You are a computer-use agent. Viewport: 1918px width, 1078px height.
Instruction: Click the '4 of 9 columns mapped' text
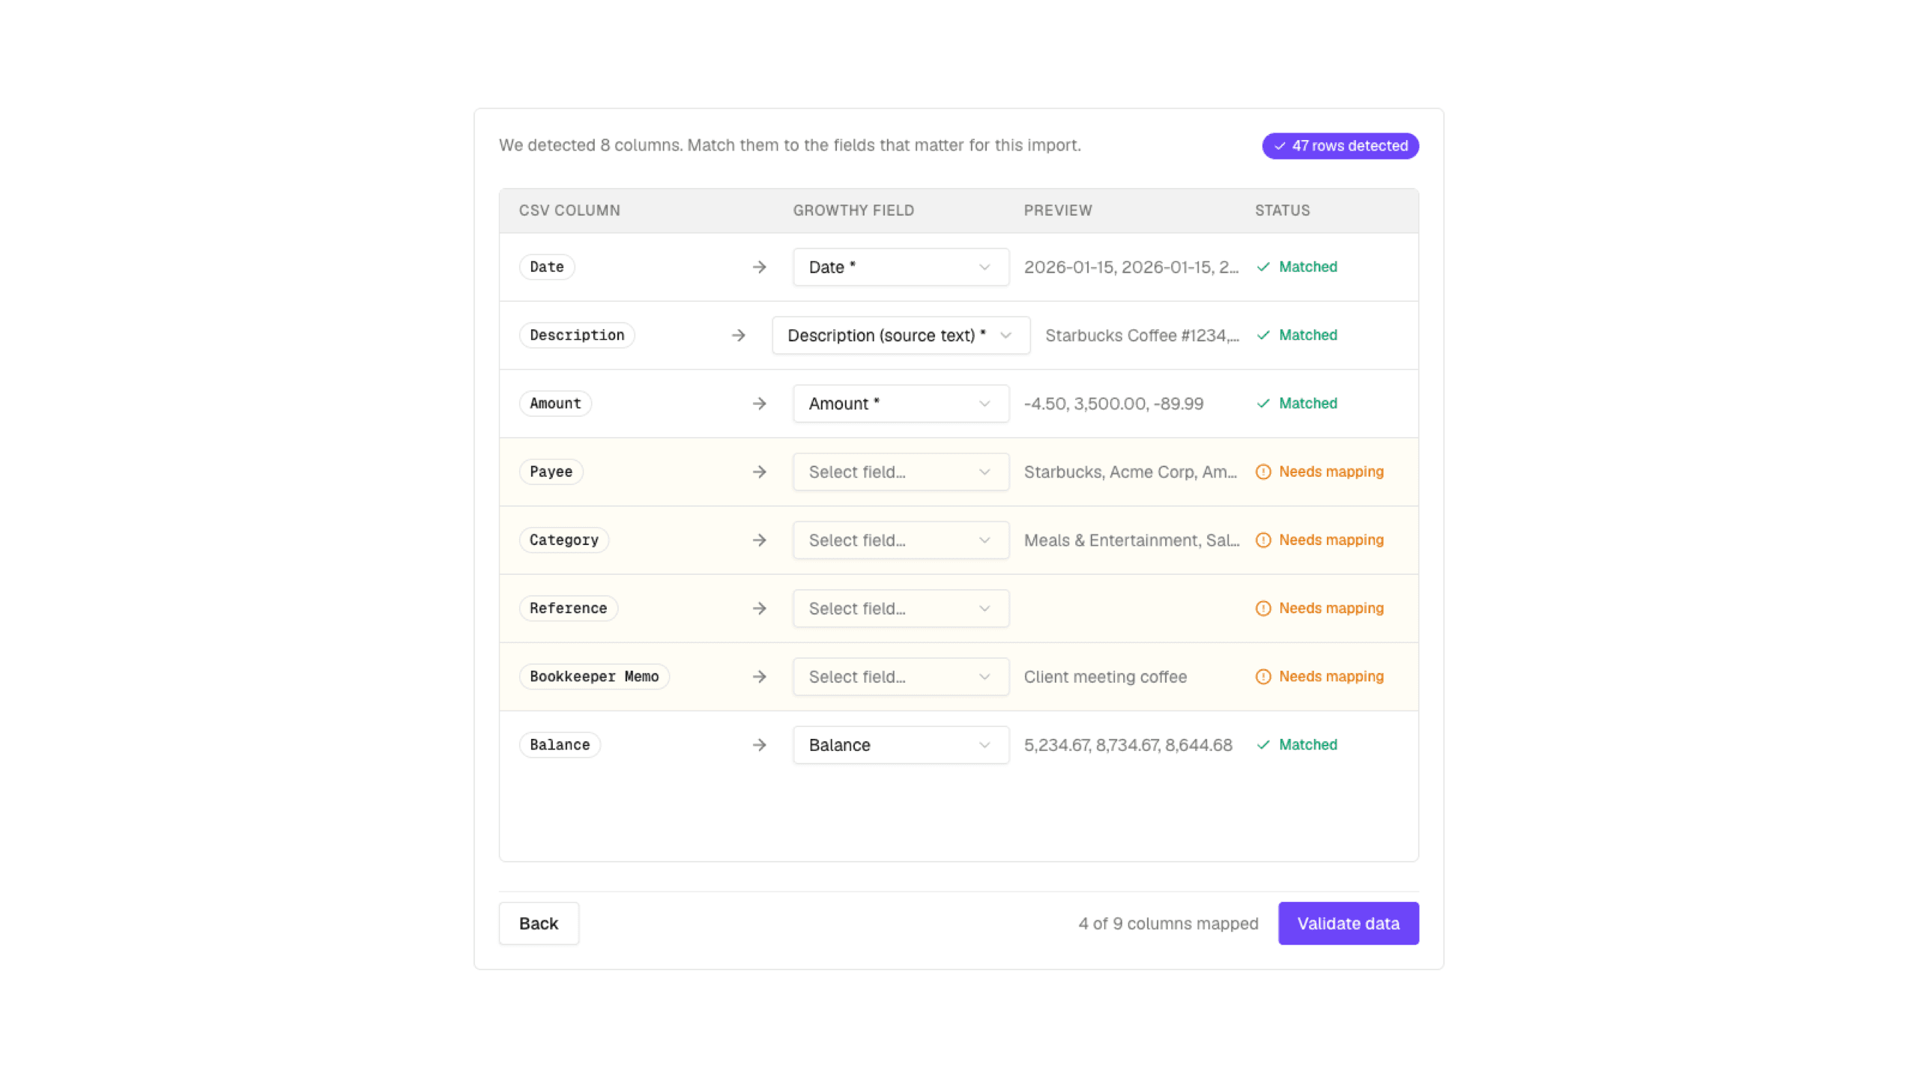click(x=1168, y=923)
